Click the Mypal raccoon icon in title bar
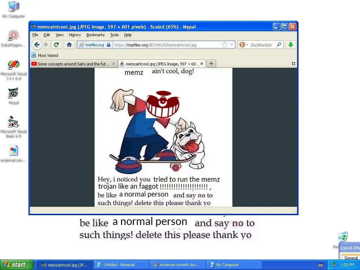 (x=33, y=26)
